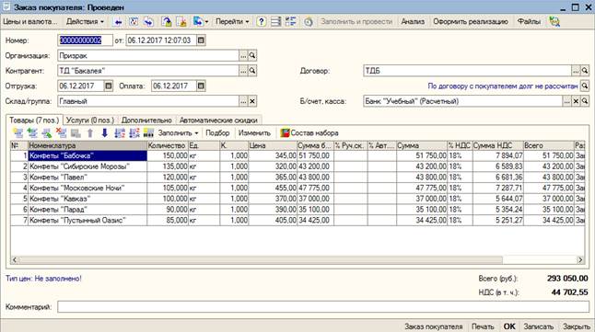The width and height of the screenshot is (595, 332).
Task: Open the Автоматические скидки tab
Action: (x=218, y=120)
